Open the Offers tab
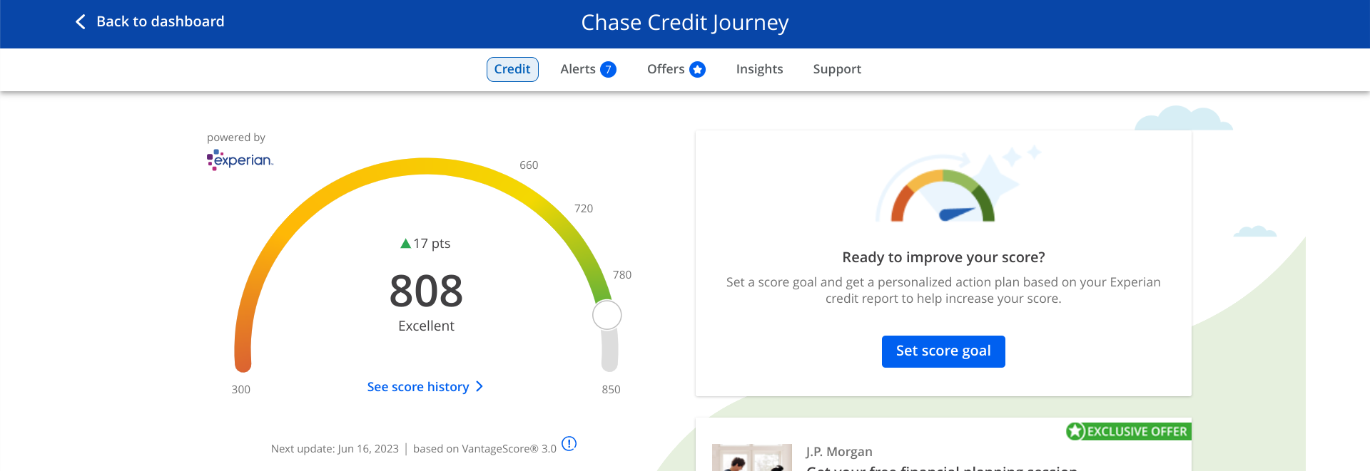The image size is (1370, 471). [676, 69]
